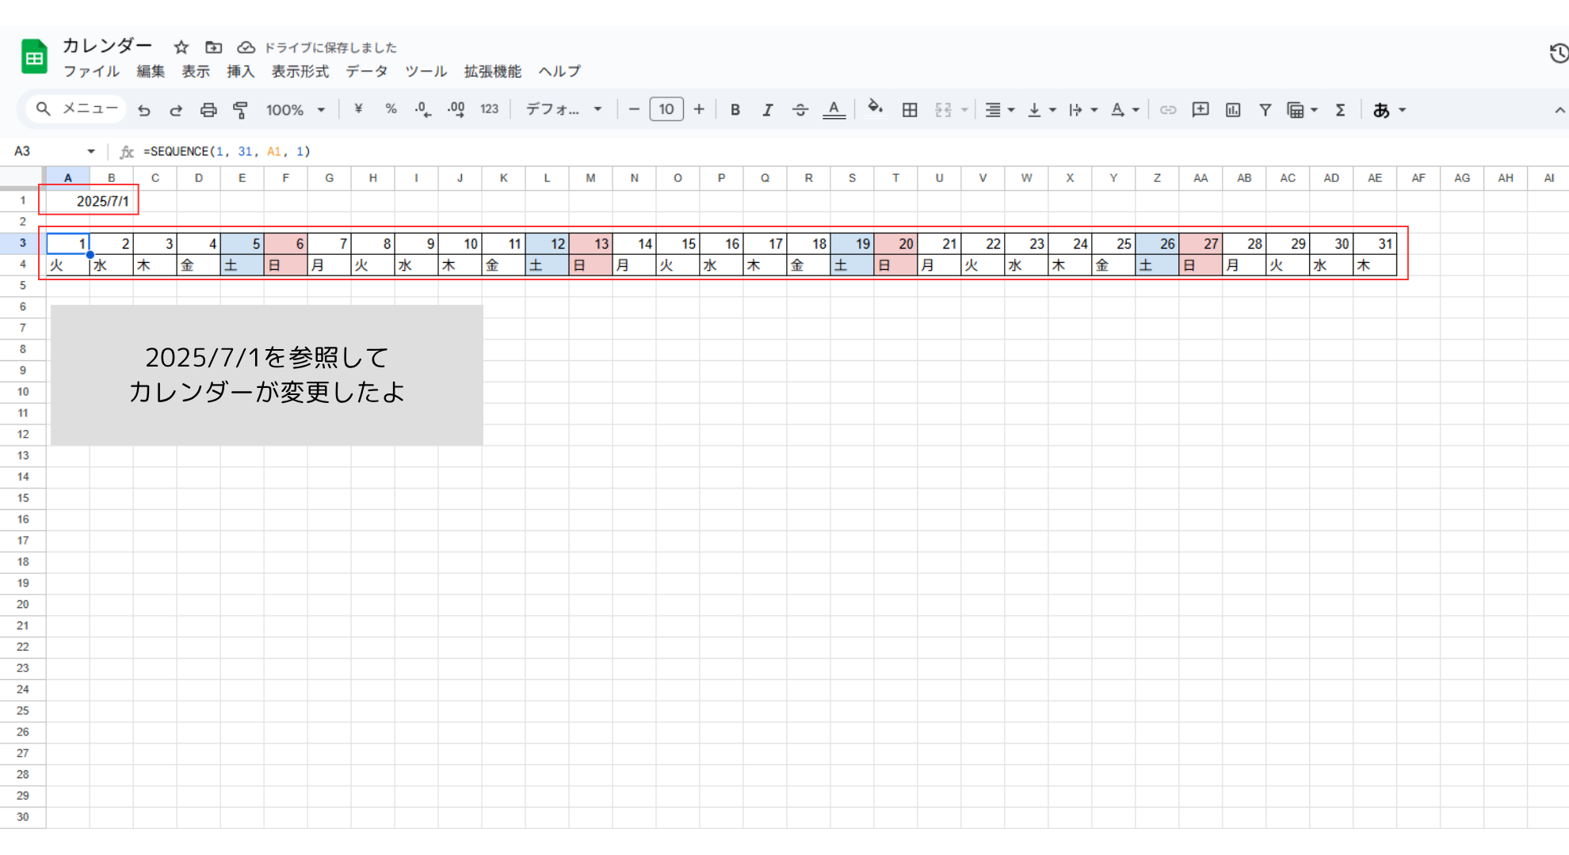Click the font size field showing 10
This screenshot has height=855, width=1569.
[x=666, y=109]
